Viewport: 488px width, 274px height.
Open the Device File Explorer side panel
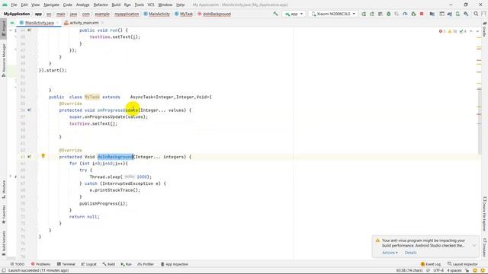[485, 215]
